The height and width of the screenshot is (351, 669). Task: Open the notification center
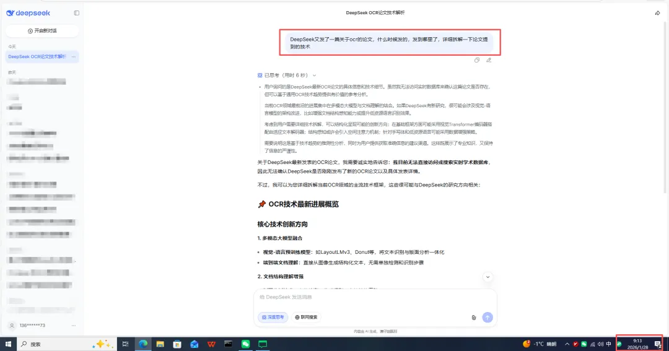658,345
